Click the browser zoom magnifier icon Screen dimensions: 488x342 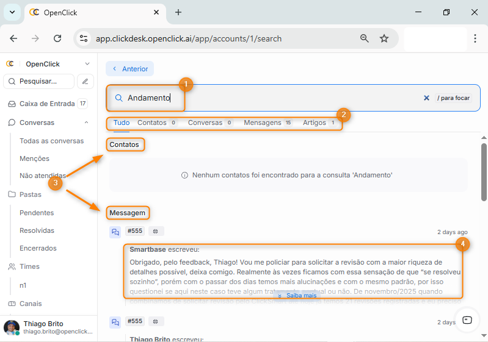(365, 38)
